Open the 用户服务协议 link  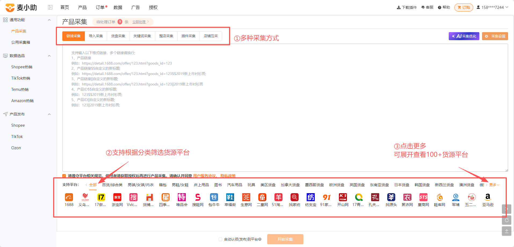click(205, 176)
